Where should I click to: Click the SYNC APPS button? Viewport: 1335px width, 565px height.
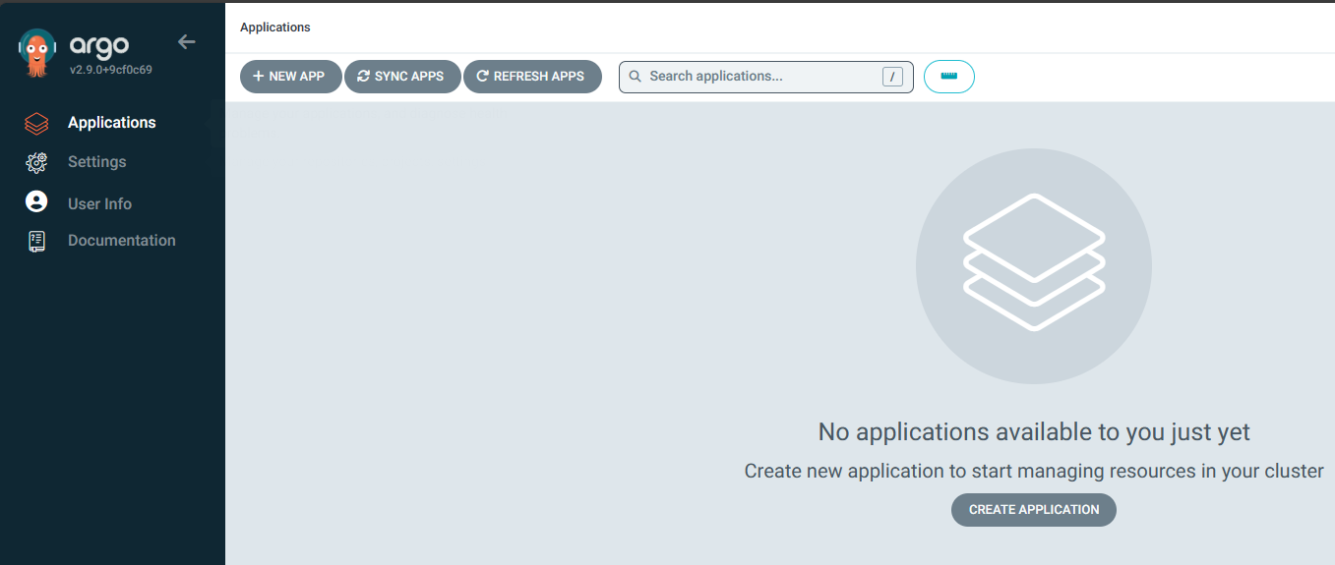point(402,77)
